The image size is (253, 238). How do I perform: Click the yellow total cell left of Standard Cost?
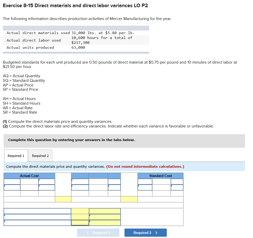pyautogui.click(x=129, y=199)
